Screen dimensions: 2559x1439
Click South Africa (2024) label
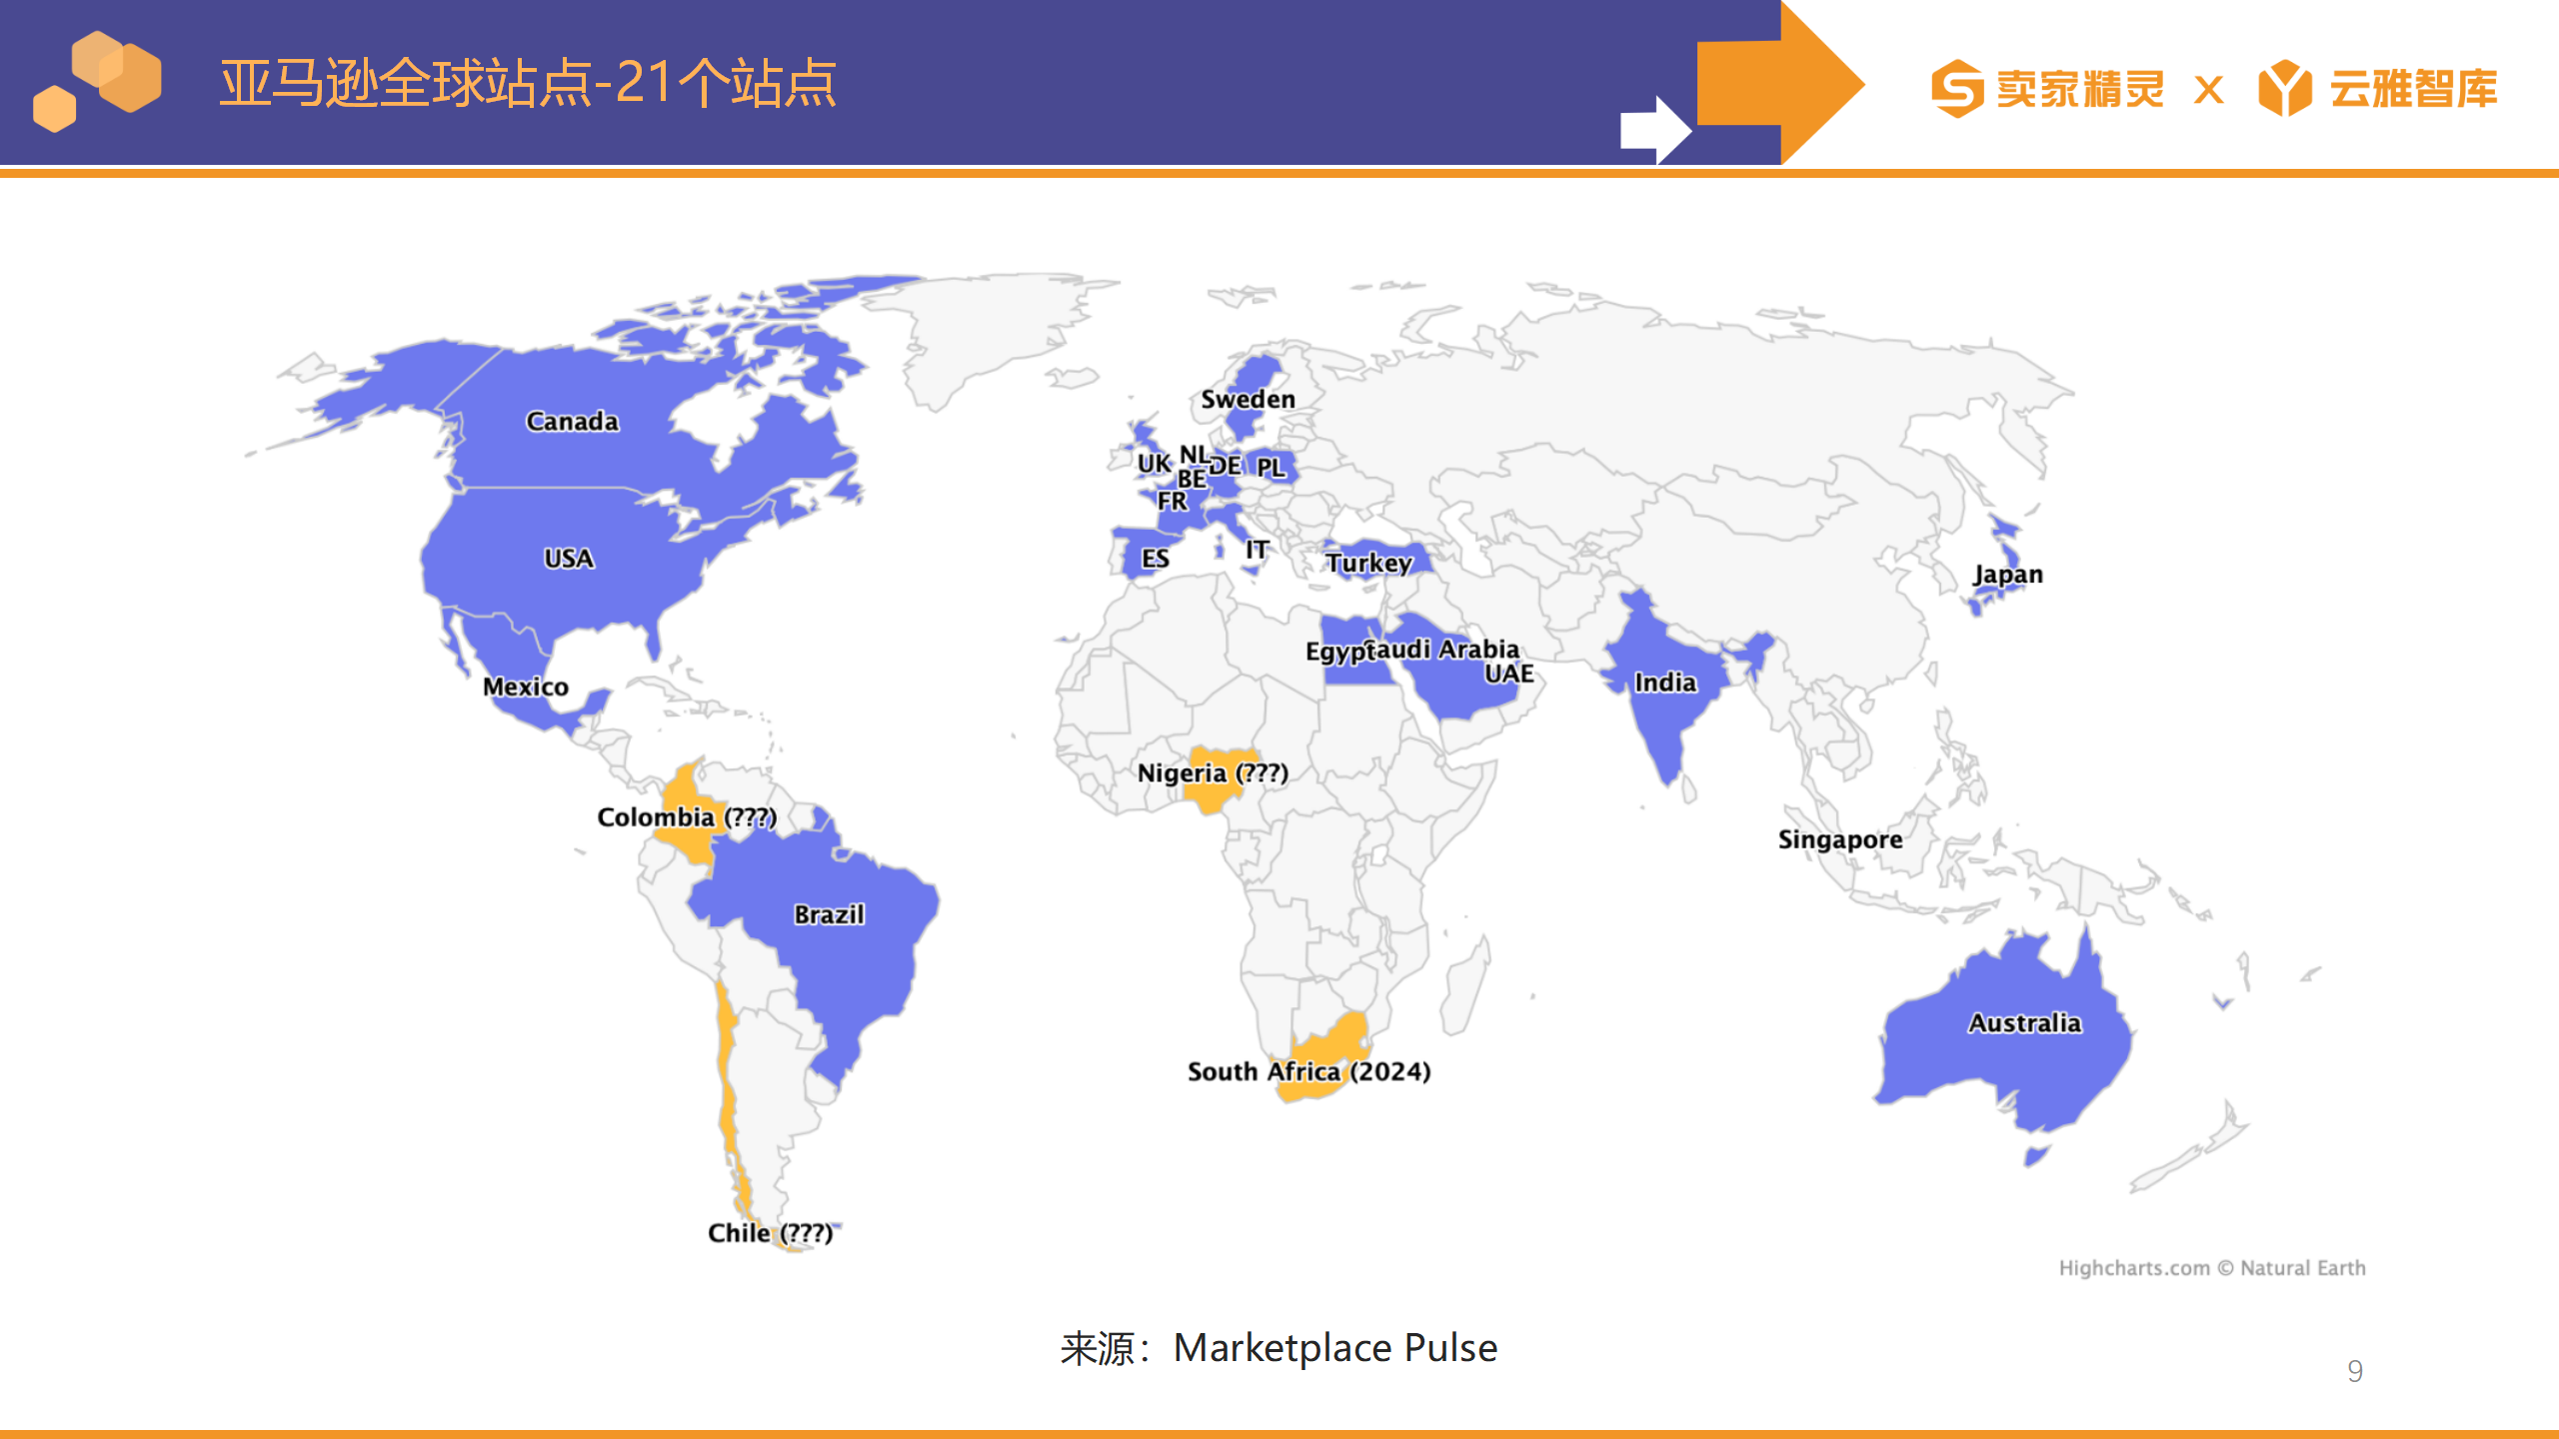1308,1071
